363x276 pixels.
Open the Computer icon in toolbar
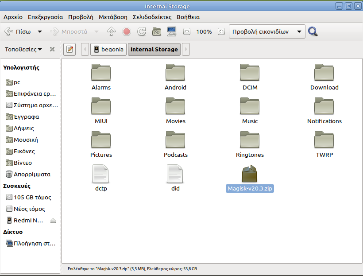point(172,32)
